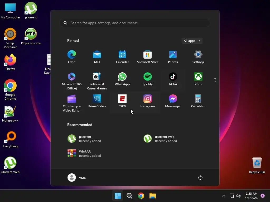Select the Игры по сети FTP shortcut
This screenshot has height=202, width=270.
click(x=31, y=36)
